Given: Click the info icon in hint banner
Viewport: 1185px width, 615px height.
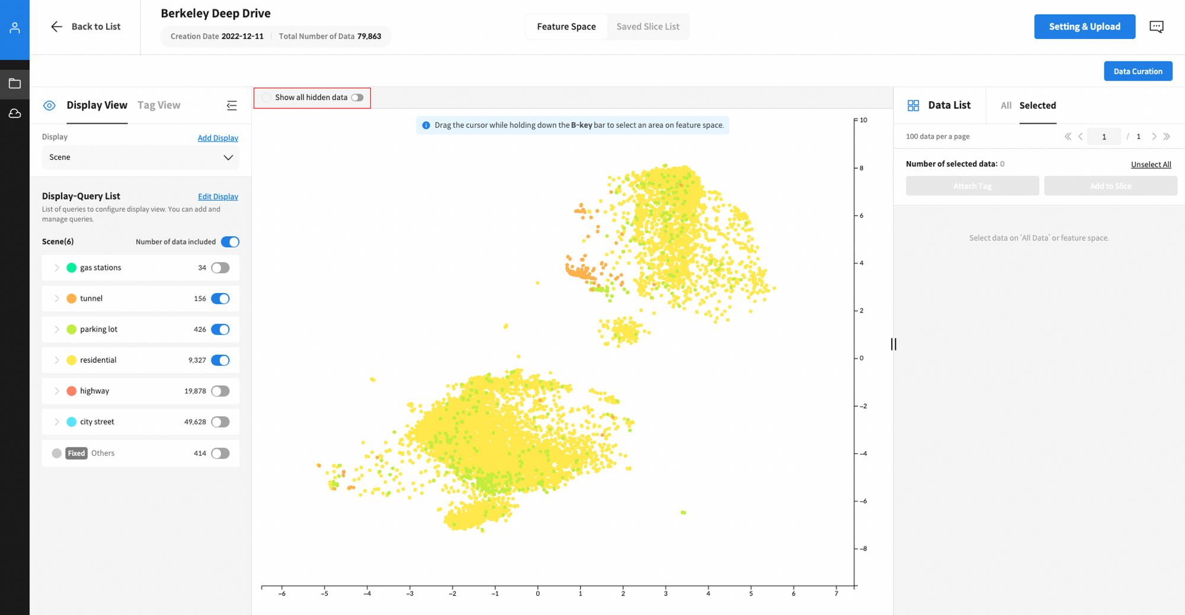Looking at the screenshot, I should click(x=425, y=125).
